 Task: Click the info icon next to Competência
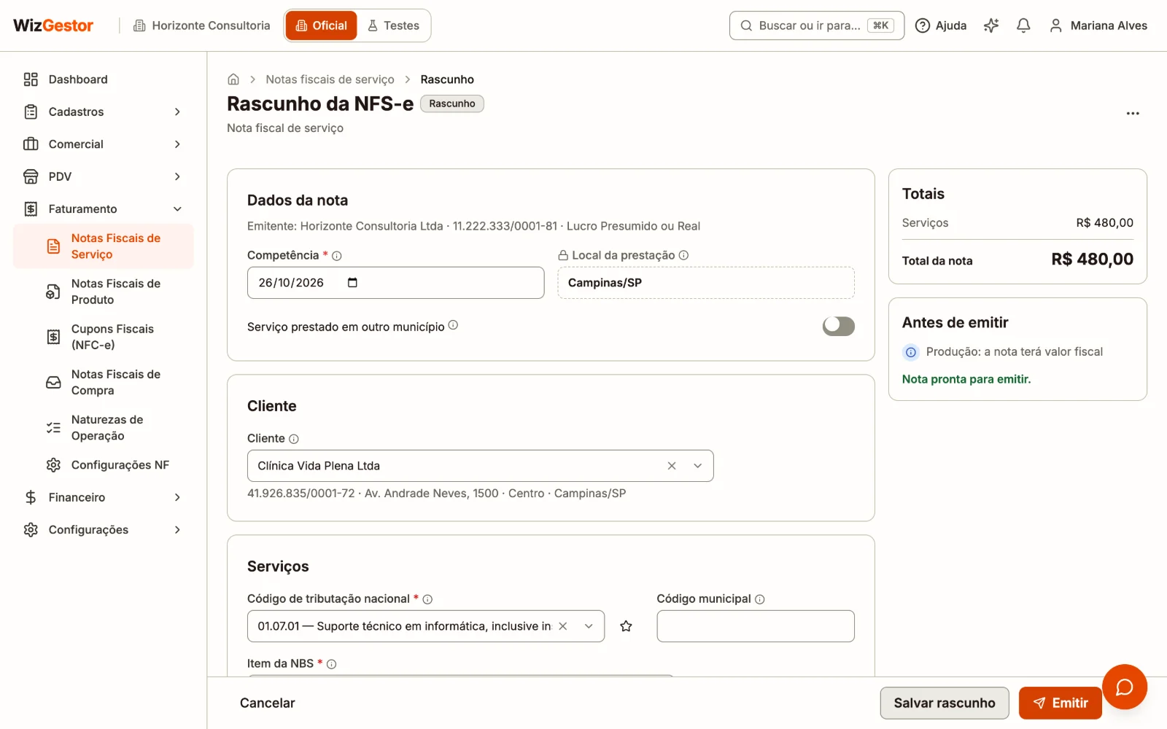[337, 256]
